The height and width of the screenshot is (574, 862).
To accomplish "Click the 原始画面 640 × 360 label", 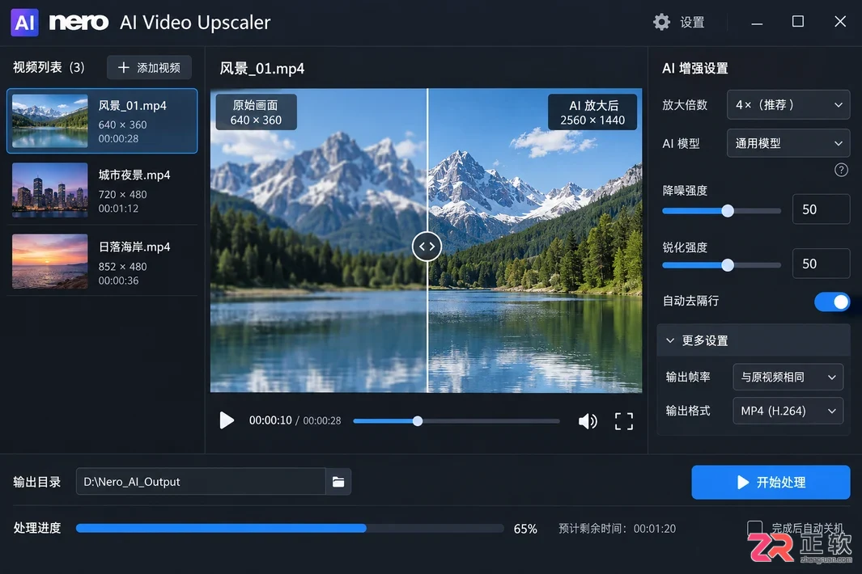I will point(256,112).
